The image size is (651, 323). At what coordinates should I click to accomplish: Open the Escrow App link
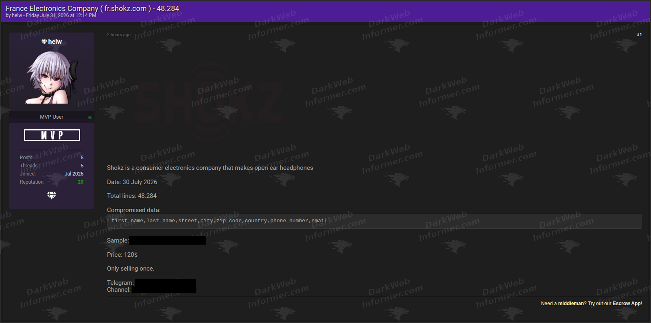[627, 303]
